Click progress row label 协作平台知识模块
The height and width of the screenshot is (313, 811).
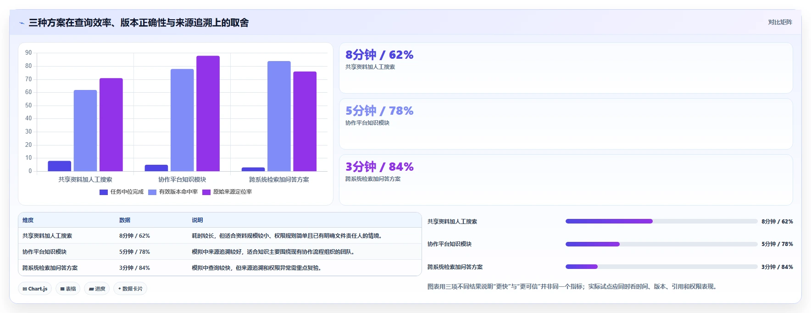coord(450,244)
